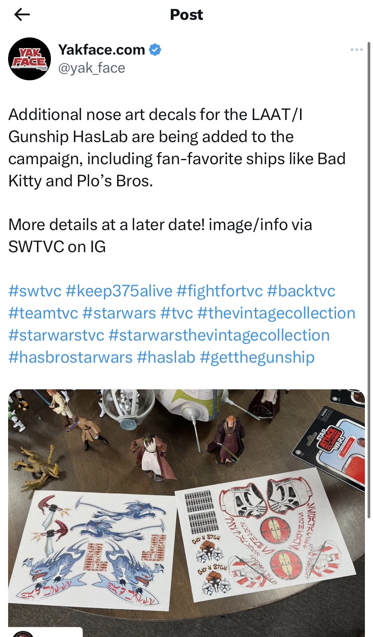Open the #swtvc hashtag

(x=35, y=291)
